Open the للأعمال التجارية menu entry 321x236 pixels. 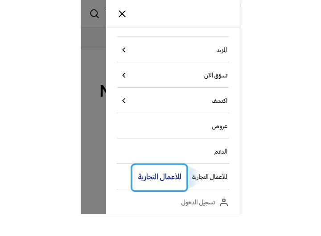[x=210, y=177]
